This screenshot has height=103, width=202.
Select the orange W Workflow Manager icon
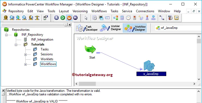69,18
